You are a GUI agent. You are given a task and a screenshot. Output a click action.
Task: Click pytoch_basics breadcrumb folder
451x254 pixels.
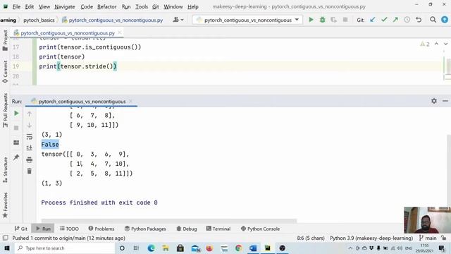tap(39, 20)
